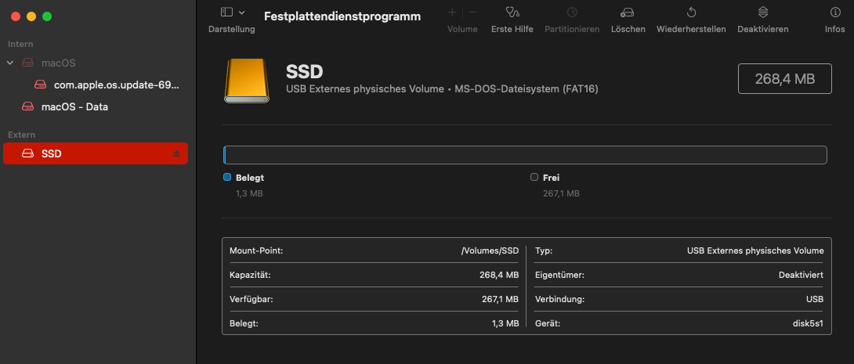Image resolution: width=854 pixels, height=364 pixels.
Task: Open the Infos information icon
Action: [835, 12]
